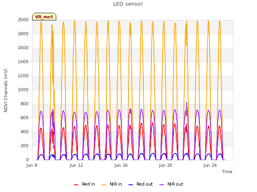Click the LED sensor chart title
257x192 pixels.
coord(128,4)
